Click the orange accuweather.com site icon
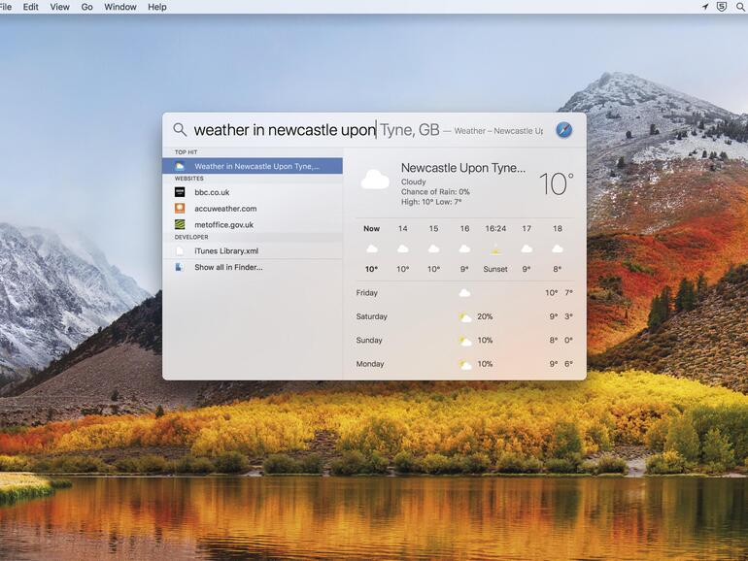Image resolution: width=748 pixels, height=561 pixels. point(180,209)
